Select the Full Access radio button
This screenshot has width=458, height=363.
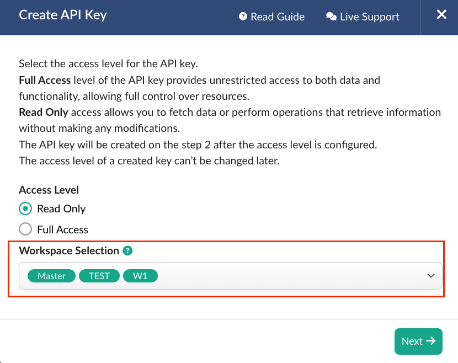click(x=25, y=229)
